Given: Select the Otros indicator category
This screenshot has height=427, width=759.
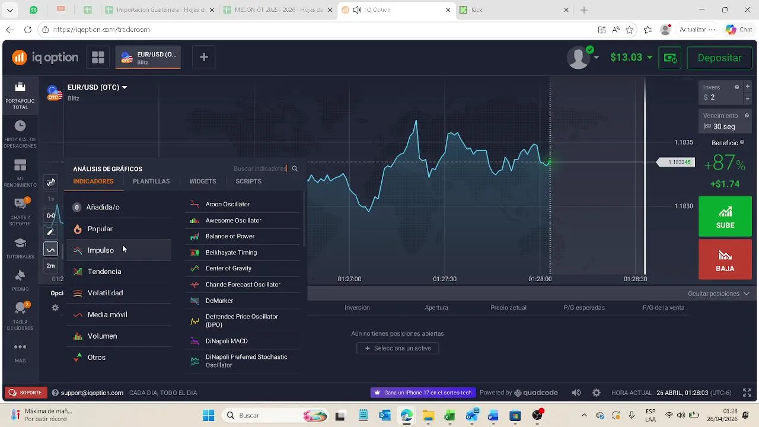Looking at the screenshot, I should 119,358.
